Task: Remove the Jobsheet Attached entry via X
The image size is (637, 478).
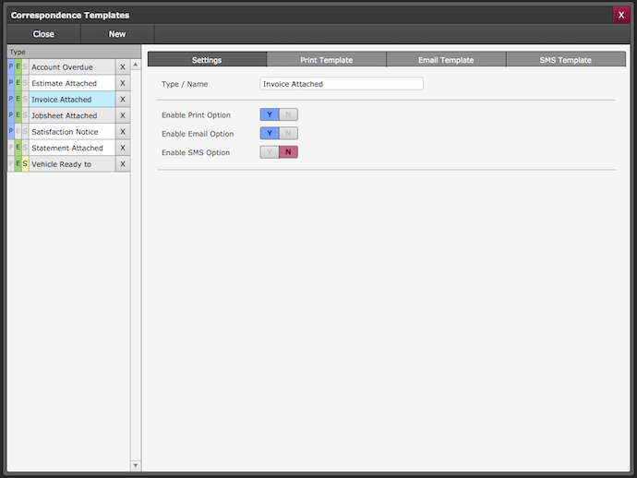Action: [x=122, y=115]
